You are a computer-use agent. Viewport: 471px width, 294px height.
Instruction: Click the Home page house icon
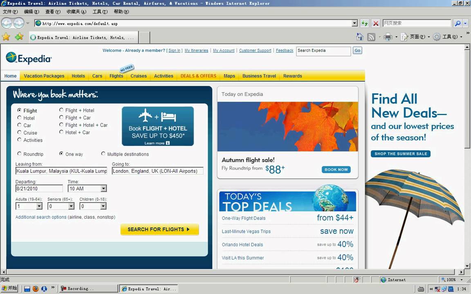coord(359,37)
